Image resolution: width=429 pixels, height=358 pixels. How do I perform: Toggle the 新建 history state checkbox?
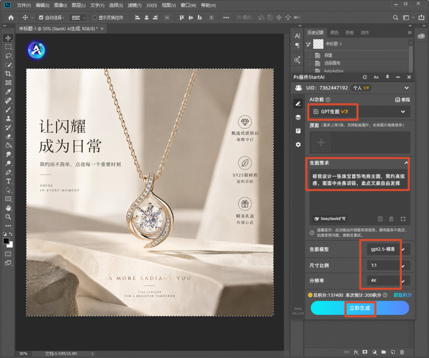point(308,55)
